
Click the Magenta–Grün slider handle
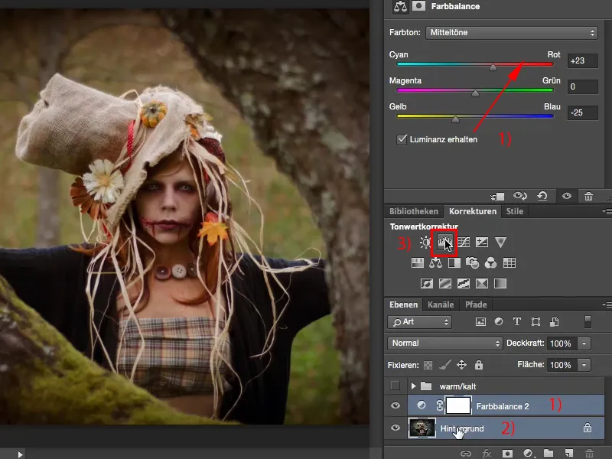(x=475, y=93)
